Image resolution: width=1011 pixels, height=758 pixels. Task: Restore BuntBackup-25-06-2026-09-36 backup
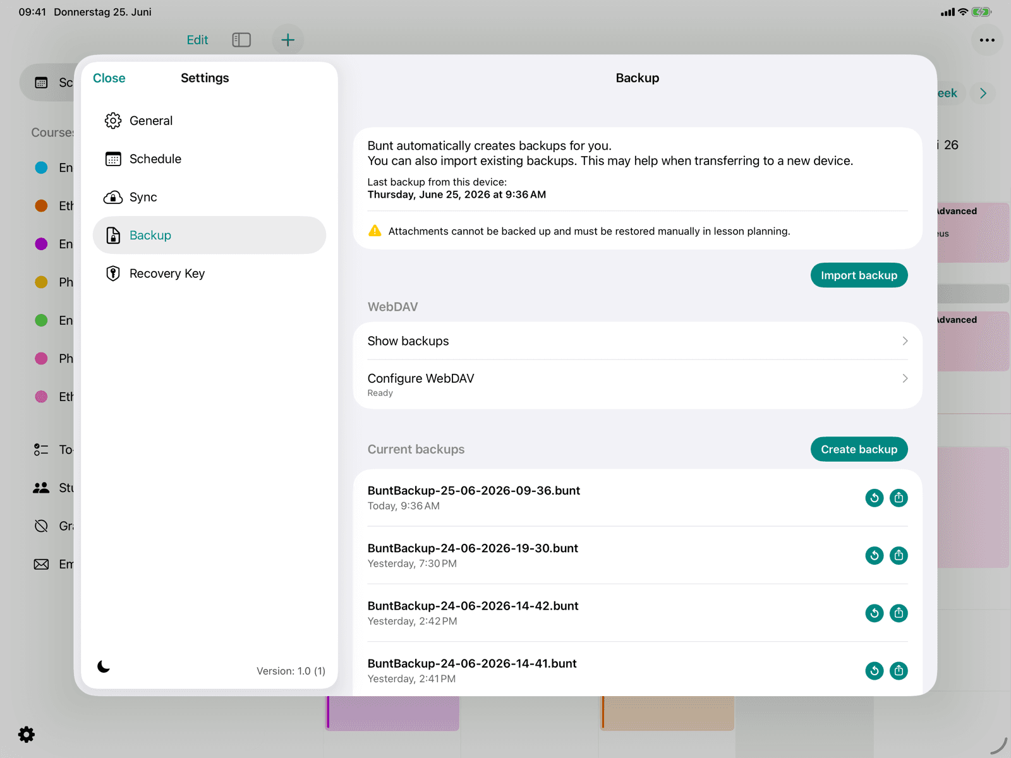pyautogui.click(x=875, y=498)
